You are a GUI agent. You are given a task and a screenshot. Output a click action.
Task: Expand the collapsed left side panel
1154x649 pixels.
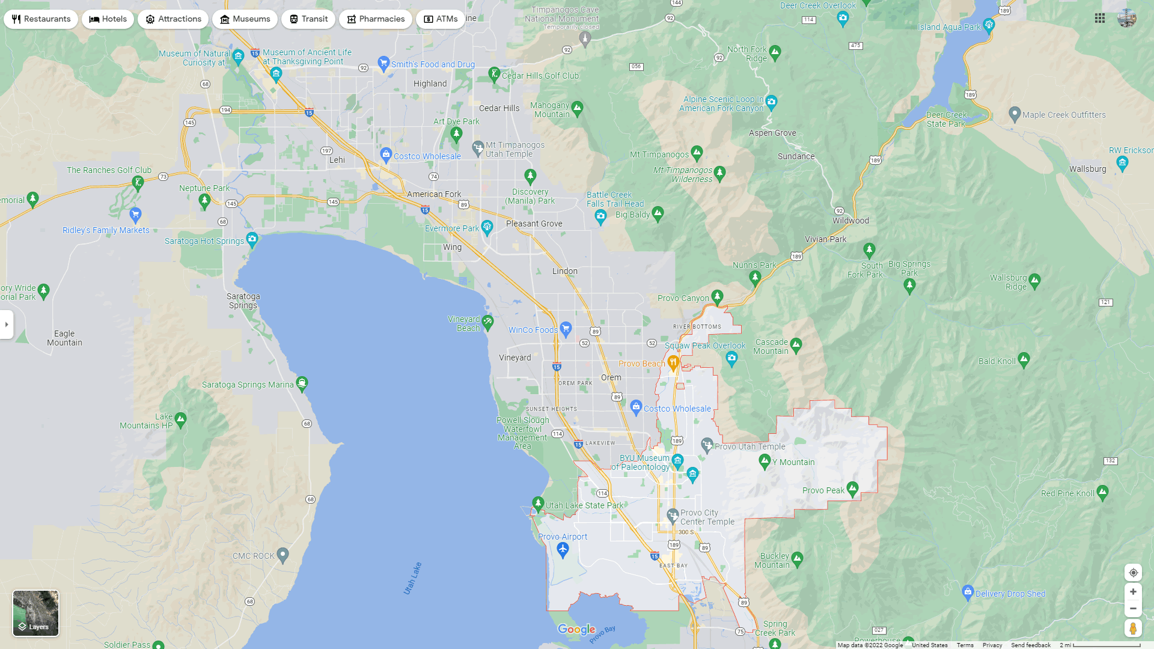pyautogui.click(x=7, y=324)
